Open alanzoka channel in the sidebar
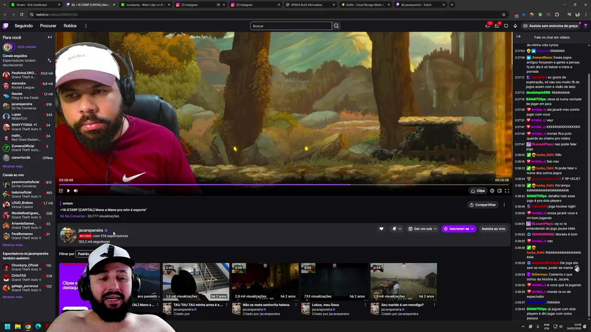591x332 pixels. [28, 85]
